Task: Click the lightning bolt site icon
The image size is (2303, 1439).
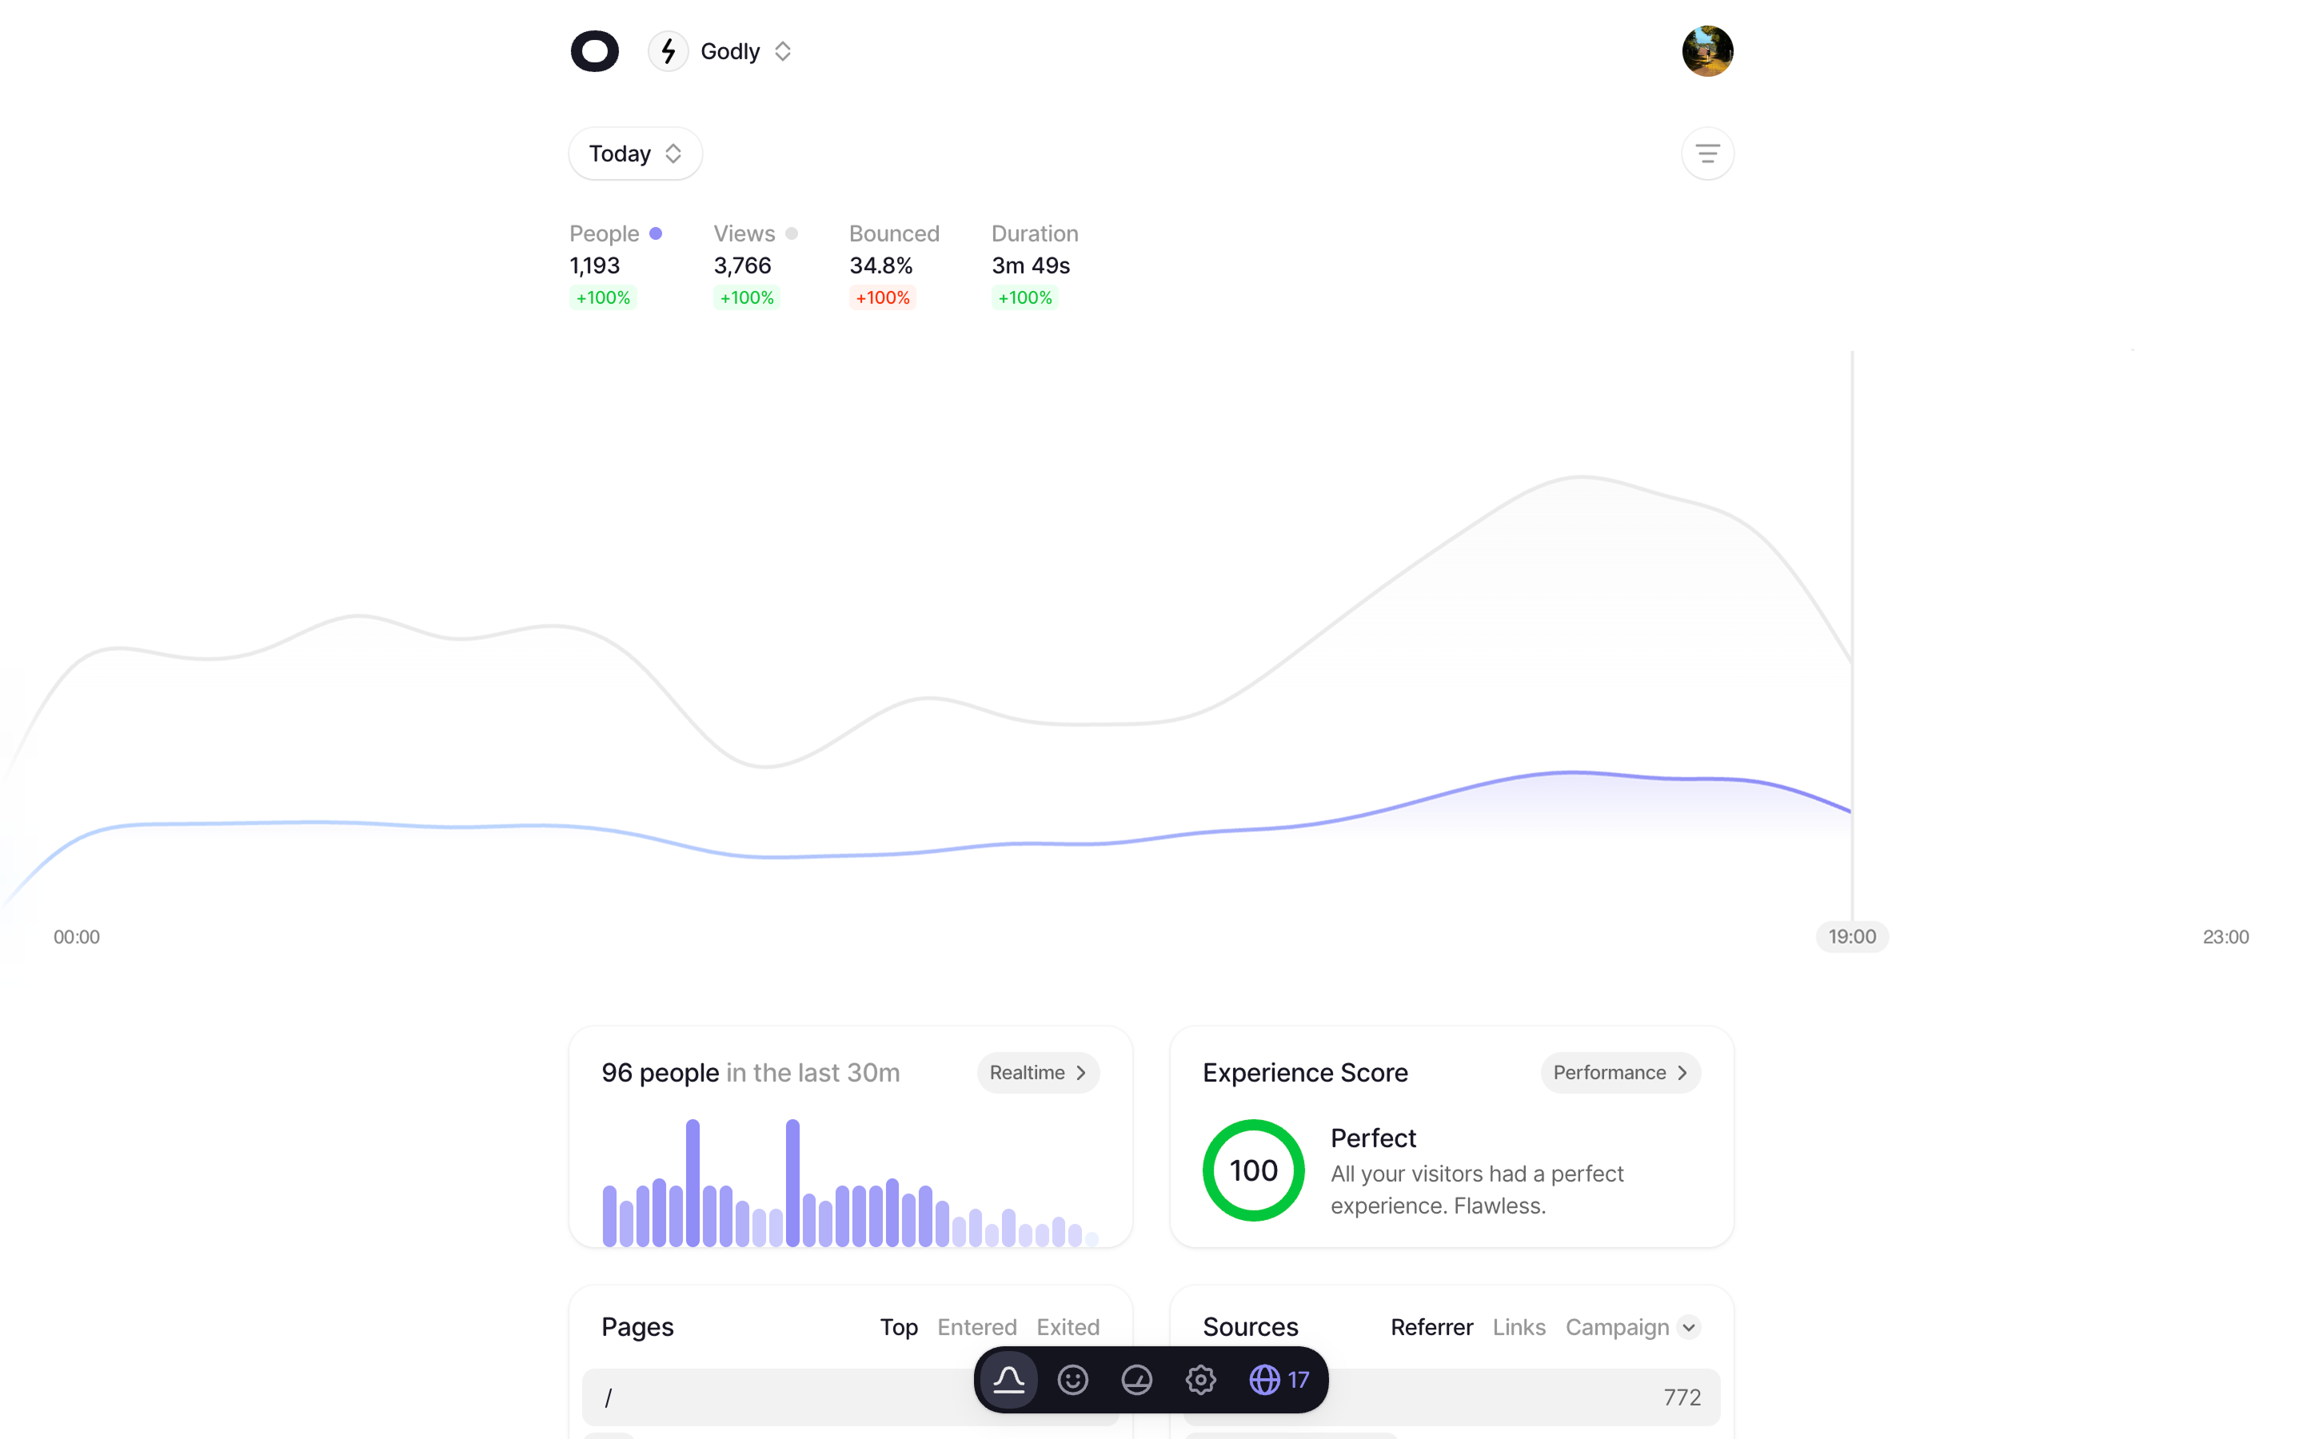Action: click(668, 51)
